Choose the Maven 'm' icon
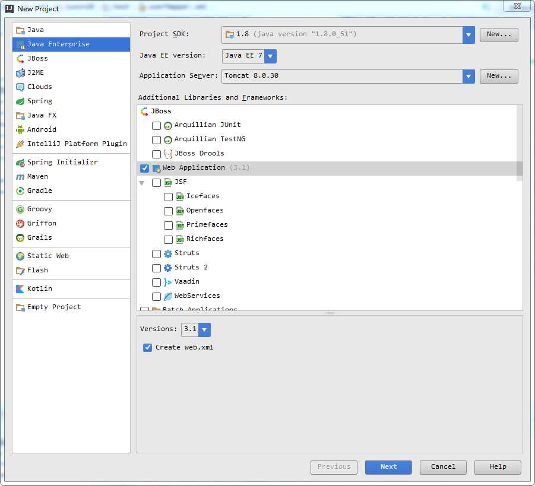The width and height of the screenshot is (535, 486). (x=20, y=177)
